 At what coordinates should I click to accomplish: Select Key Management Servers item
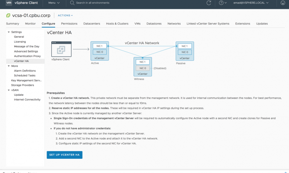click(26, 80)
